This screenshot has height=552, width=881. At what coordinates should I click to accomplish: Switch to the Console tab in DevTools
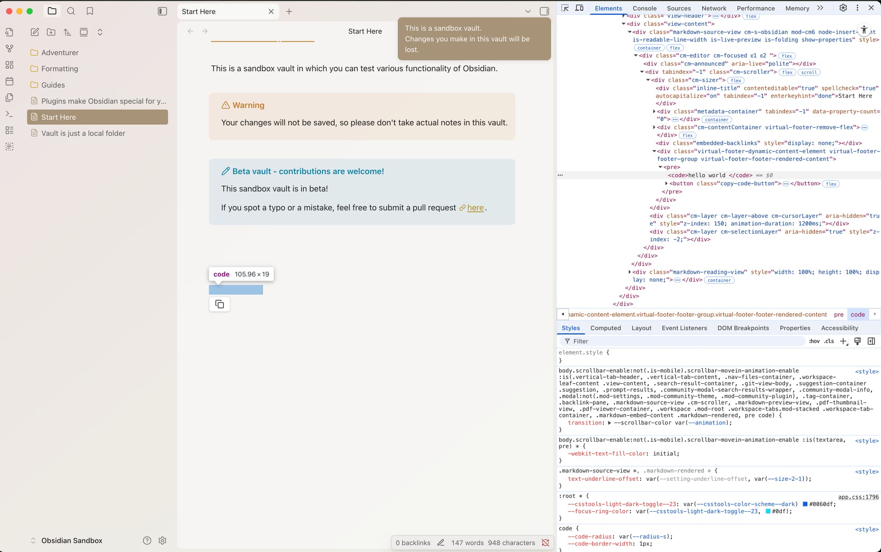[x=644, y=8]
